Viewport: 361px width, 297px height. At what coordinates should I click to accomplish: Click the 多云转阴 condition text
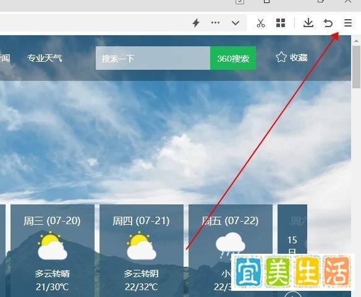(x=141, y=274)
